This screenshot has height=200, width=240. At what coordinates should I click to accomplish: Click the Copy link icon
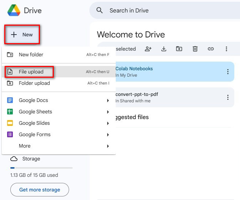coord(210,49)
